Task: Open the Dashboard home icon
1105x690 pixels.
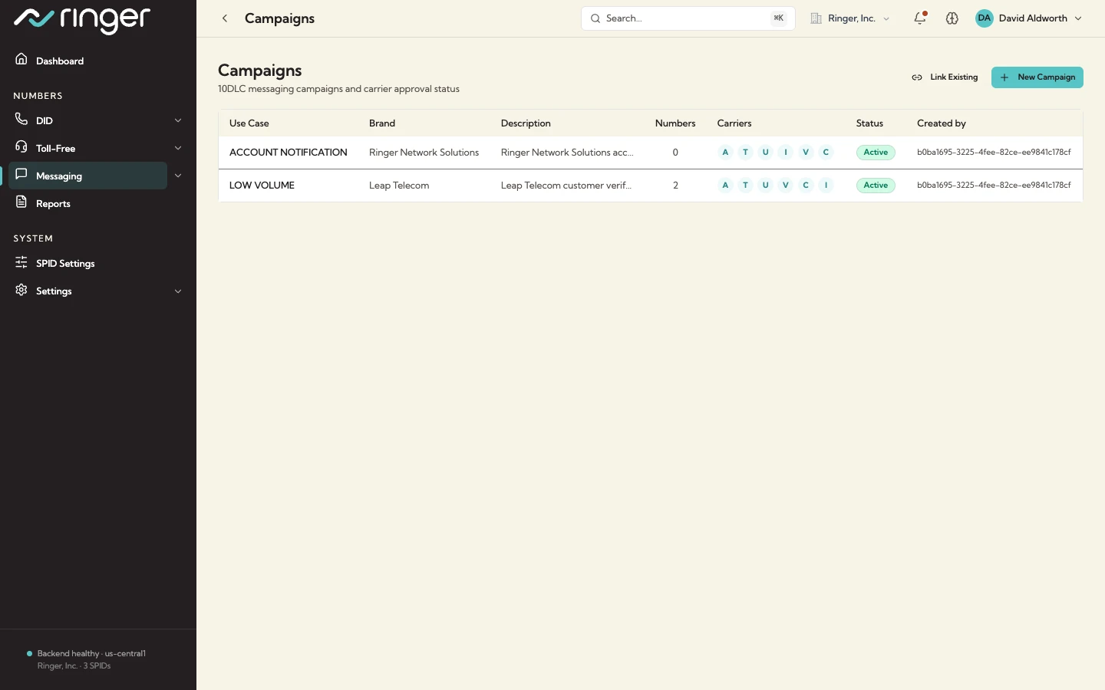Action: (x=21, y=59)
